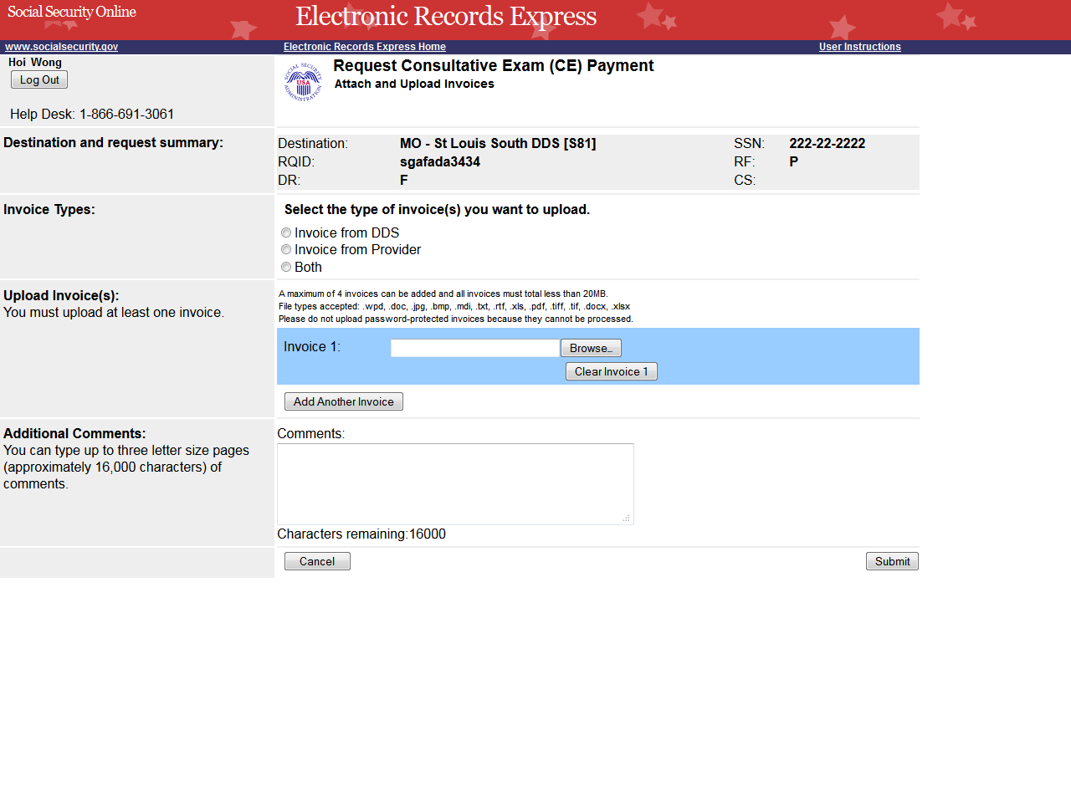Choose the Invoice from Provider option
This screenshot has width=1071, height=802.
point(286,250)
